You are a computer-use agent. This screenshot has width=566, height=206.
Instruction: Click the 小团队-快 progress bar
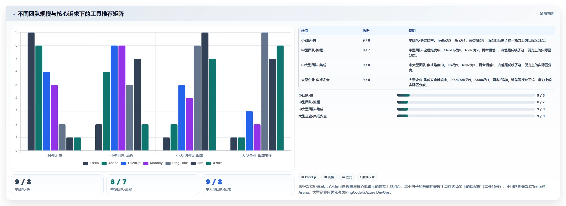coord(466,95)
